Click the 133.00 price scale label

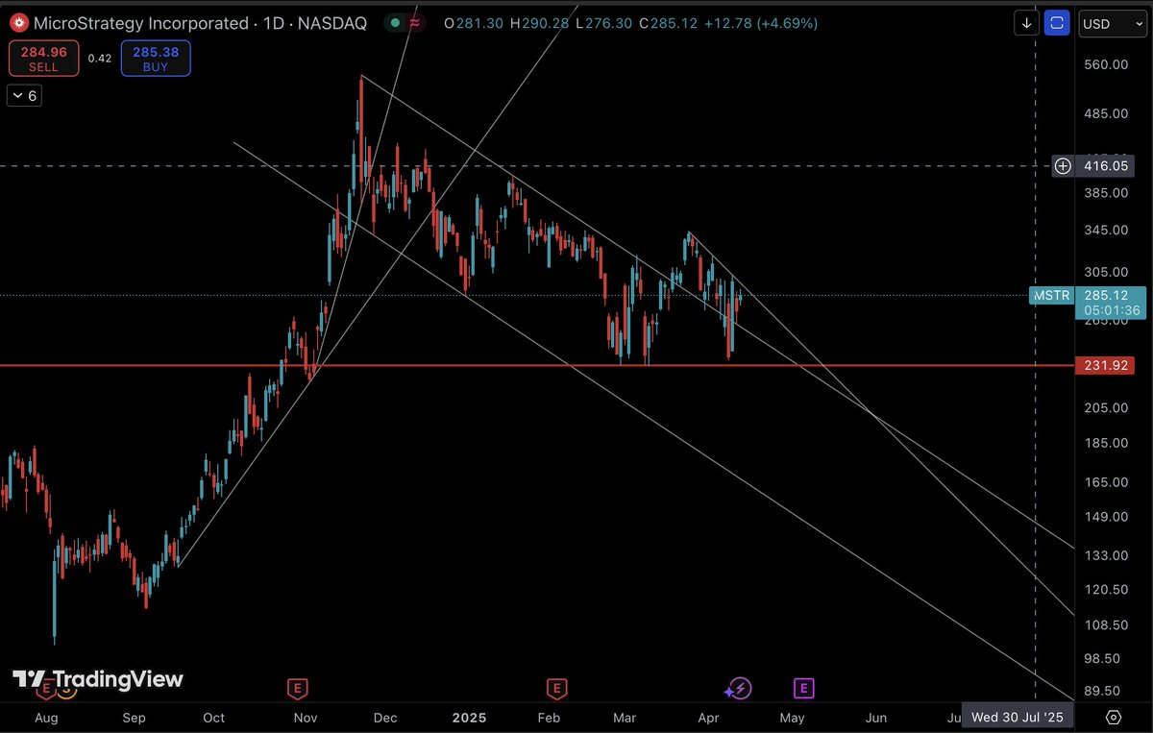(x=1104, y=555)
